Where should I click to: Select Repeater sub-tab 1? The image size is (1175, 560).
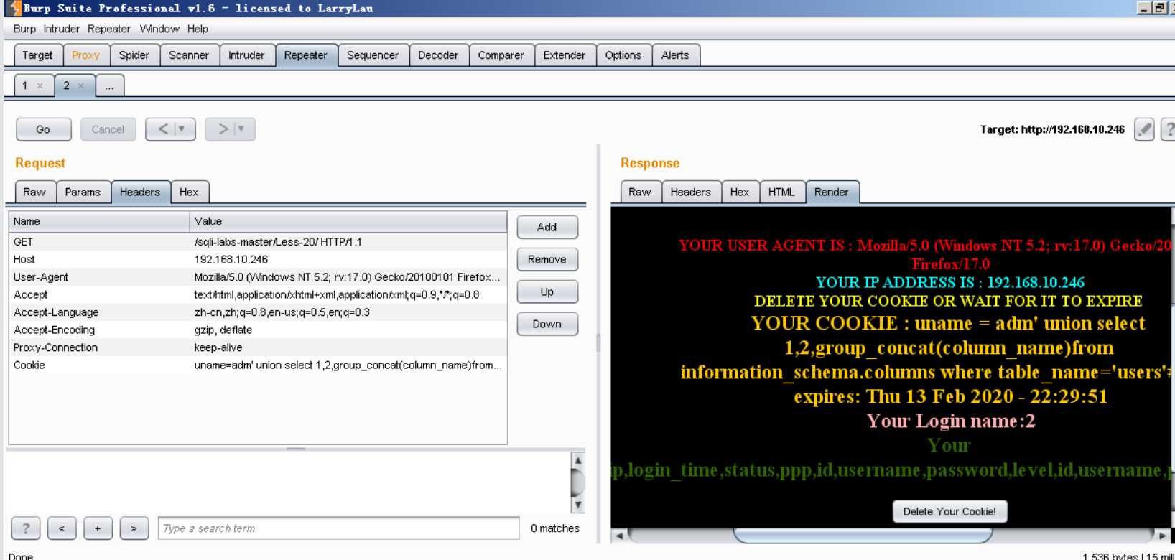click(25, 85)
